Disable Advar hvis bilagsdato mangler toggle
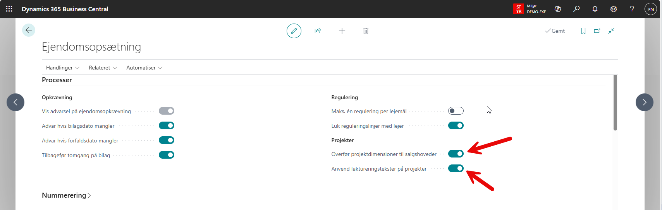Viewport: 662px width, 210px height. pos(167,125)
